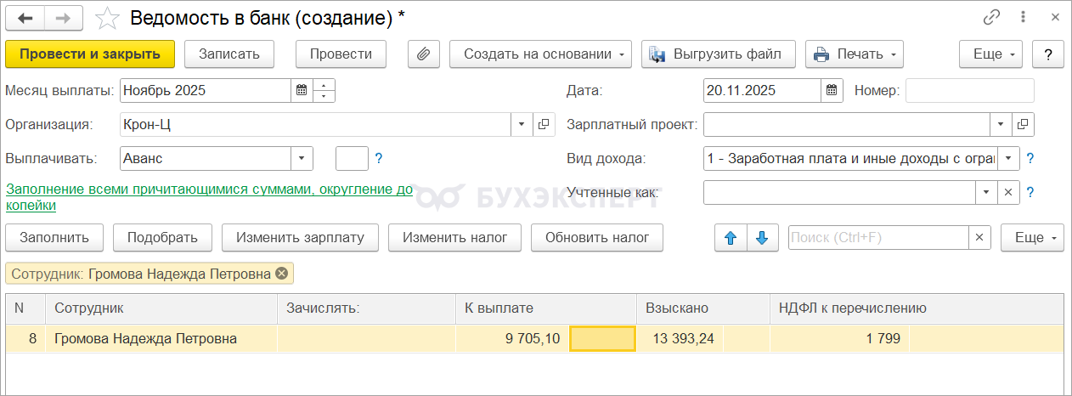Copy link via the chain icon
1072x396 pixels.
[x=991, y=17]
